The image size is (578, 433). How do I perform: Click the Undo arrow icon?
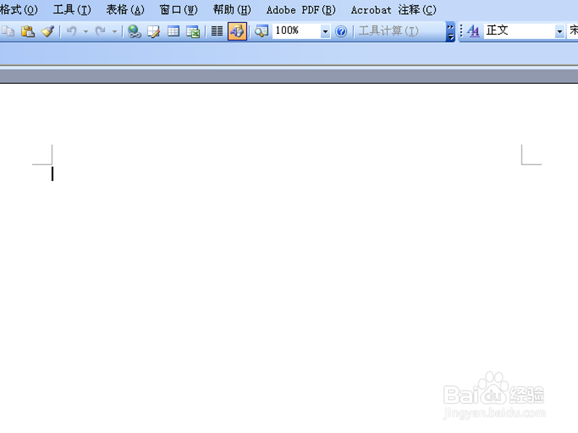(72, 31)
